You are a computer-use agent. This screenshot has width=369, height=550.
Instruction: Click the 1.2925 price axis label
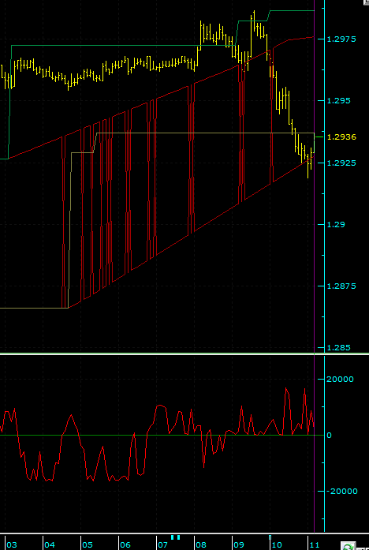coord(341,163)
